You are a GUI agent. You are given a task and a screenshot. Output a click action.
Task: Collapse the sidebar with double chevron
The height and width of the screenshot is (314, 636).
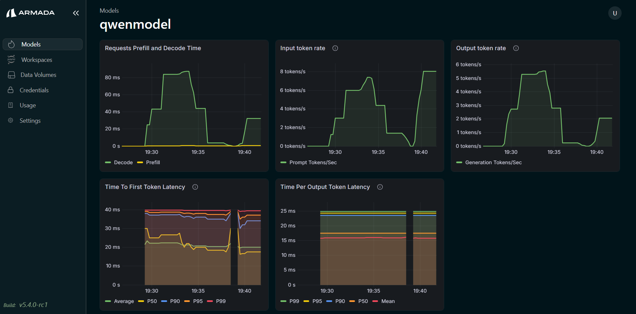pyautogui.click(x=76, y=13)
